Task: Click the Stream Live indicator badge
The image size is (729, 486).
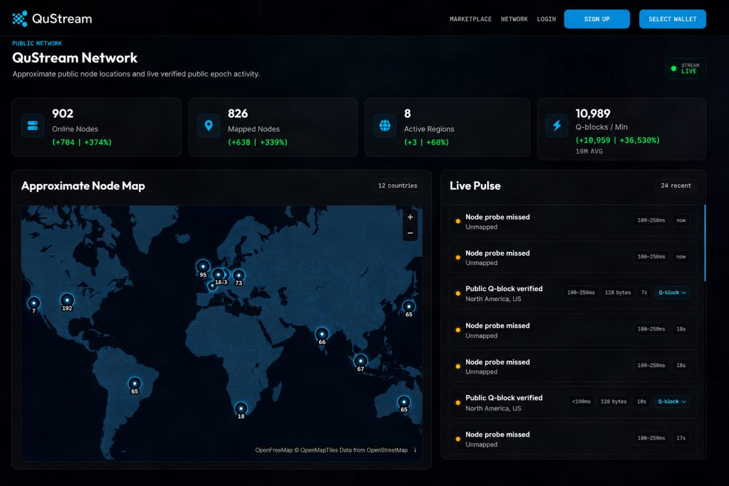Action: [686, 69]
